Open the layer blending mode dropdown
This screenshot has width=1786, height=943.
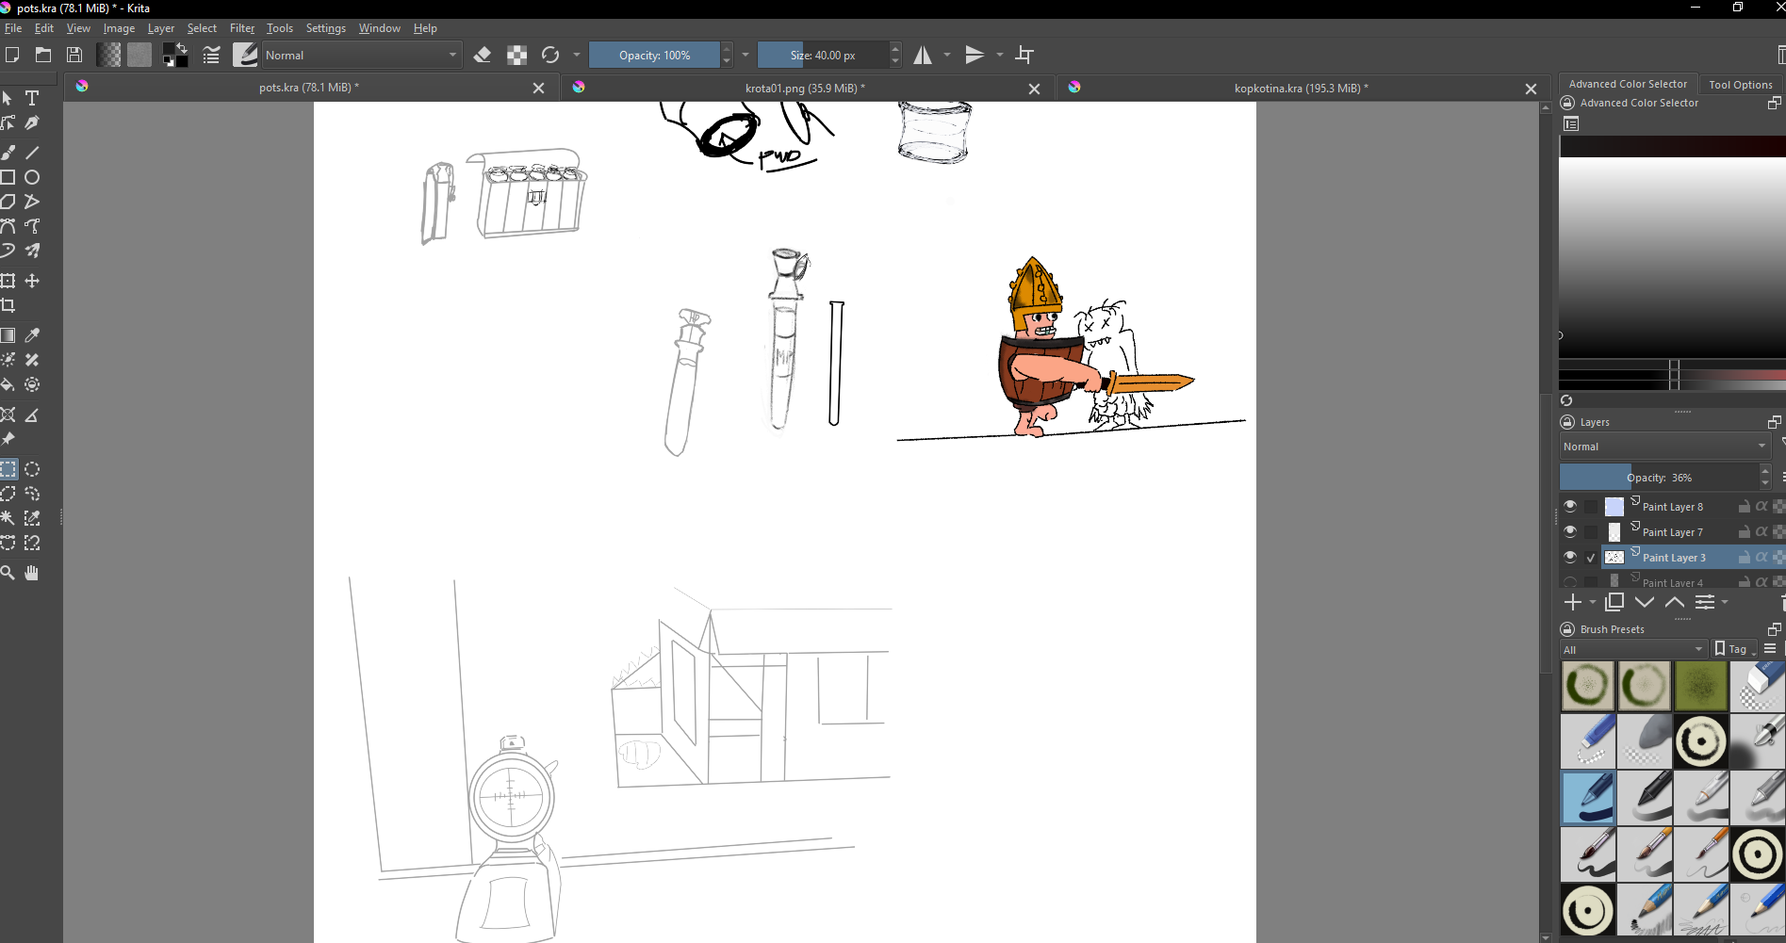tap(1665, 447)
